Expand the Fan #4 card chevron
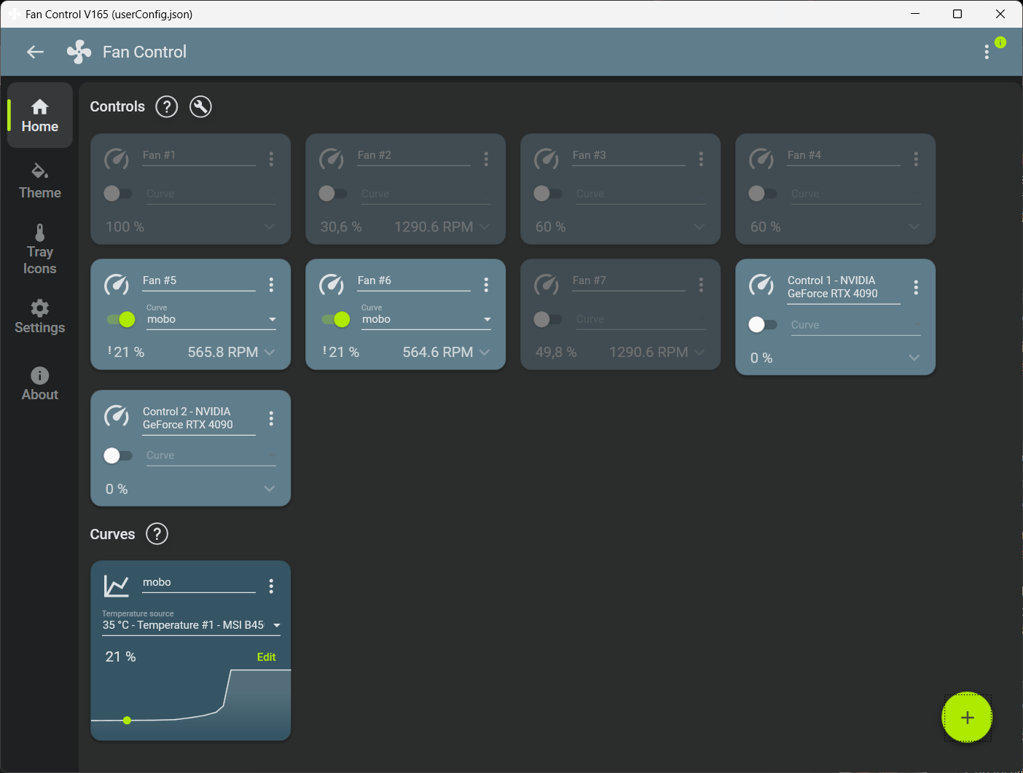Screen dimensions: 1023x773 tap(914, 227)
